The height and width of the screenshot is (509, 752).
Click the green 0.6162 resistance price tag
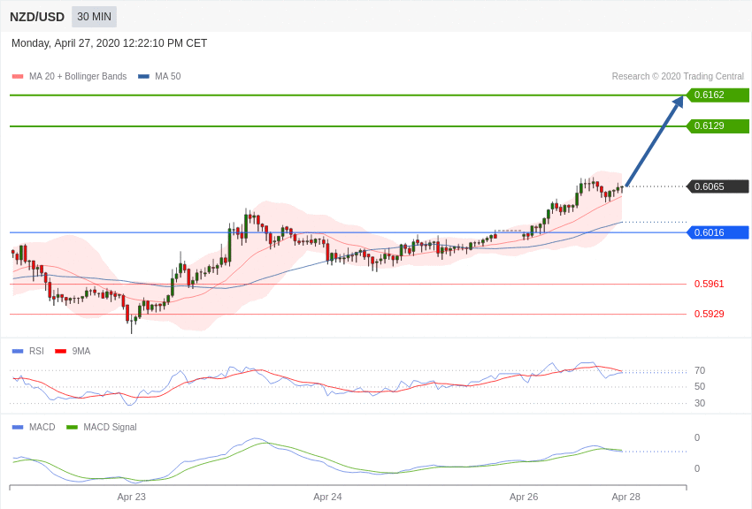pyautogui.click(x=717, y=95)
